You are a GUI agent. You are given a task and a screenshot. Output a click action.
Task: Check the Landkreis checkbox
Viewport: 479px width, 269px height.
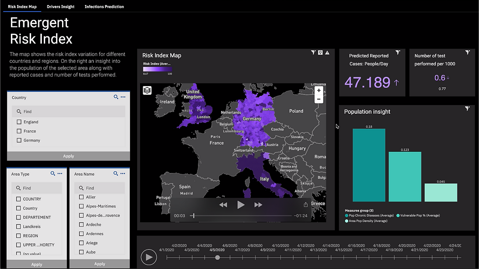click(x=18, y=227)
